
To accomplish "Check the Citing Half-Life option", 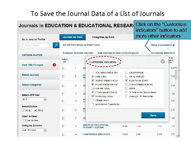I will tap(127, 76).
